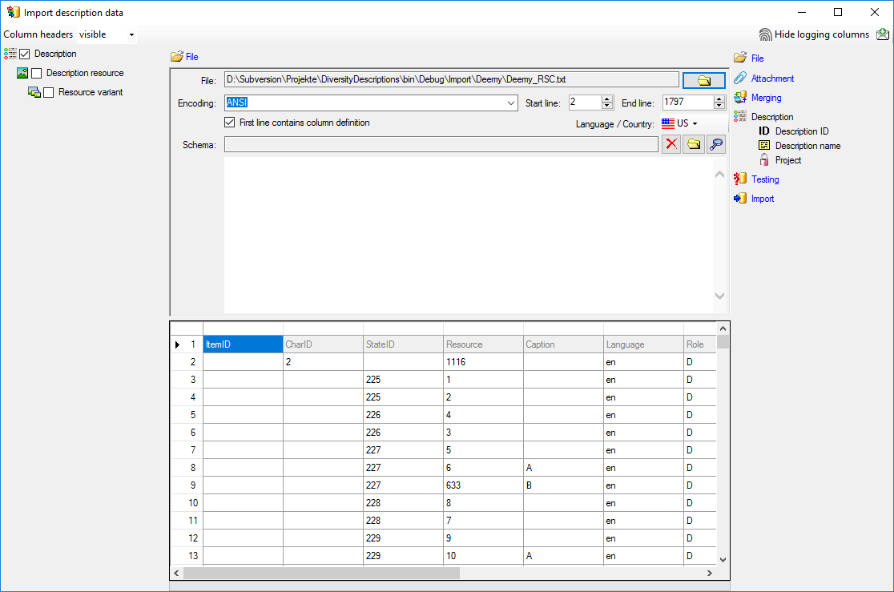The image size is (894, 592).
Task: Select Description name in step list
Action: pos(808,146)
